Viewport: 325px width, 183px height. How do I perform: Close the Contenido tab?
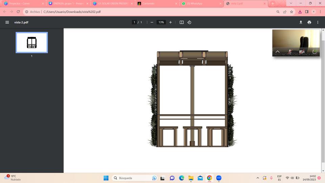click(176, 3)
